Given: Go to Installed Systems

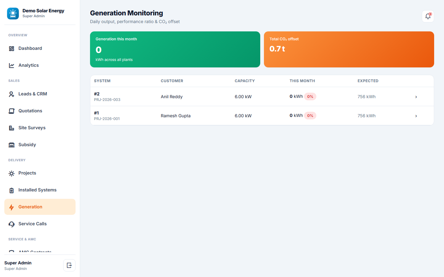Looking at the screenshot, I should [x=40, y=190].
